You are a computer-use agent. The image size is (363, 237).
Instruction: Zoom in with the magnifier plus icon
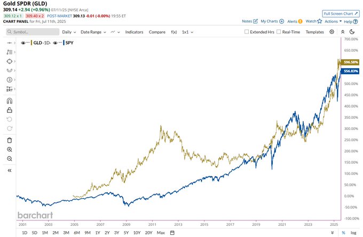coord(10,150)
